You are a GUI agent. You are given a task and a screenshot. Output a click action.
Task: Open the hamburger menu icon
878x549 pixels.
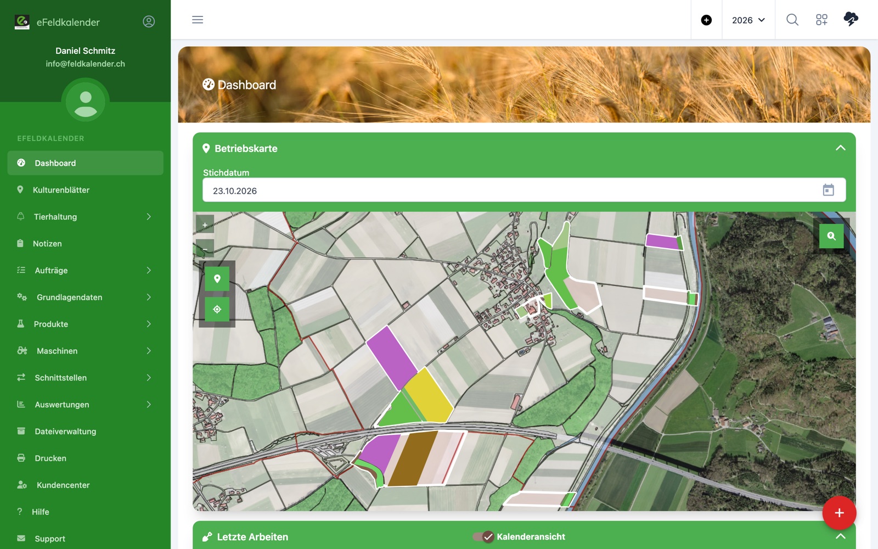pos(198,20)
